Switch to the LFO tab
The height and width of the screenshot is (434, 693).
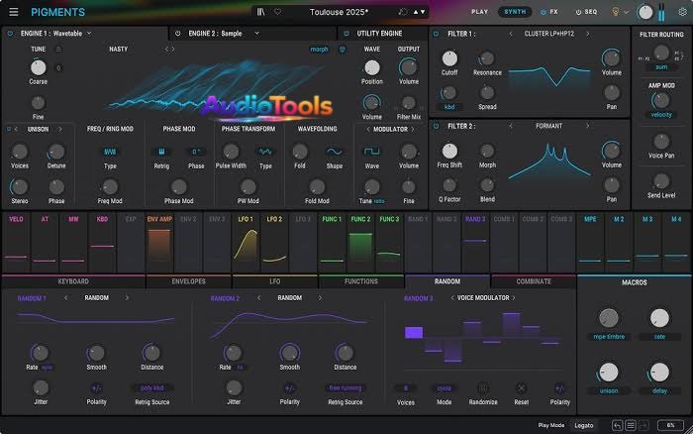coord(275,281)
